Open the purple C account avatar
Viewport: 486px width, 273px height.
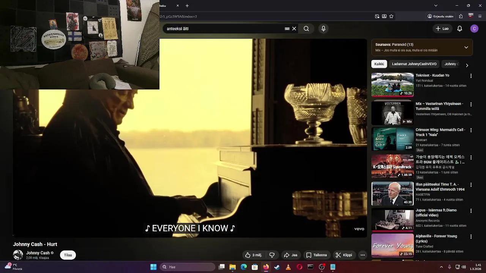click(474, 28)
